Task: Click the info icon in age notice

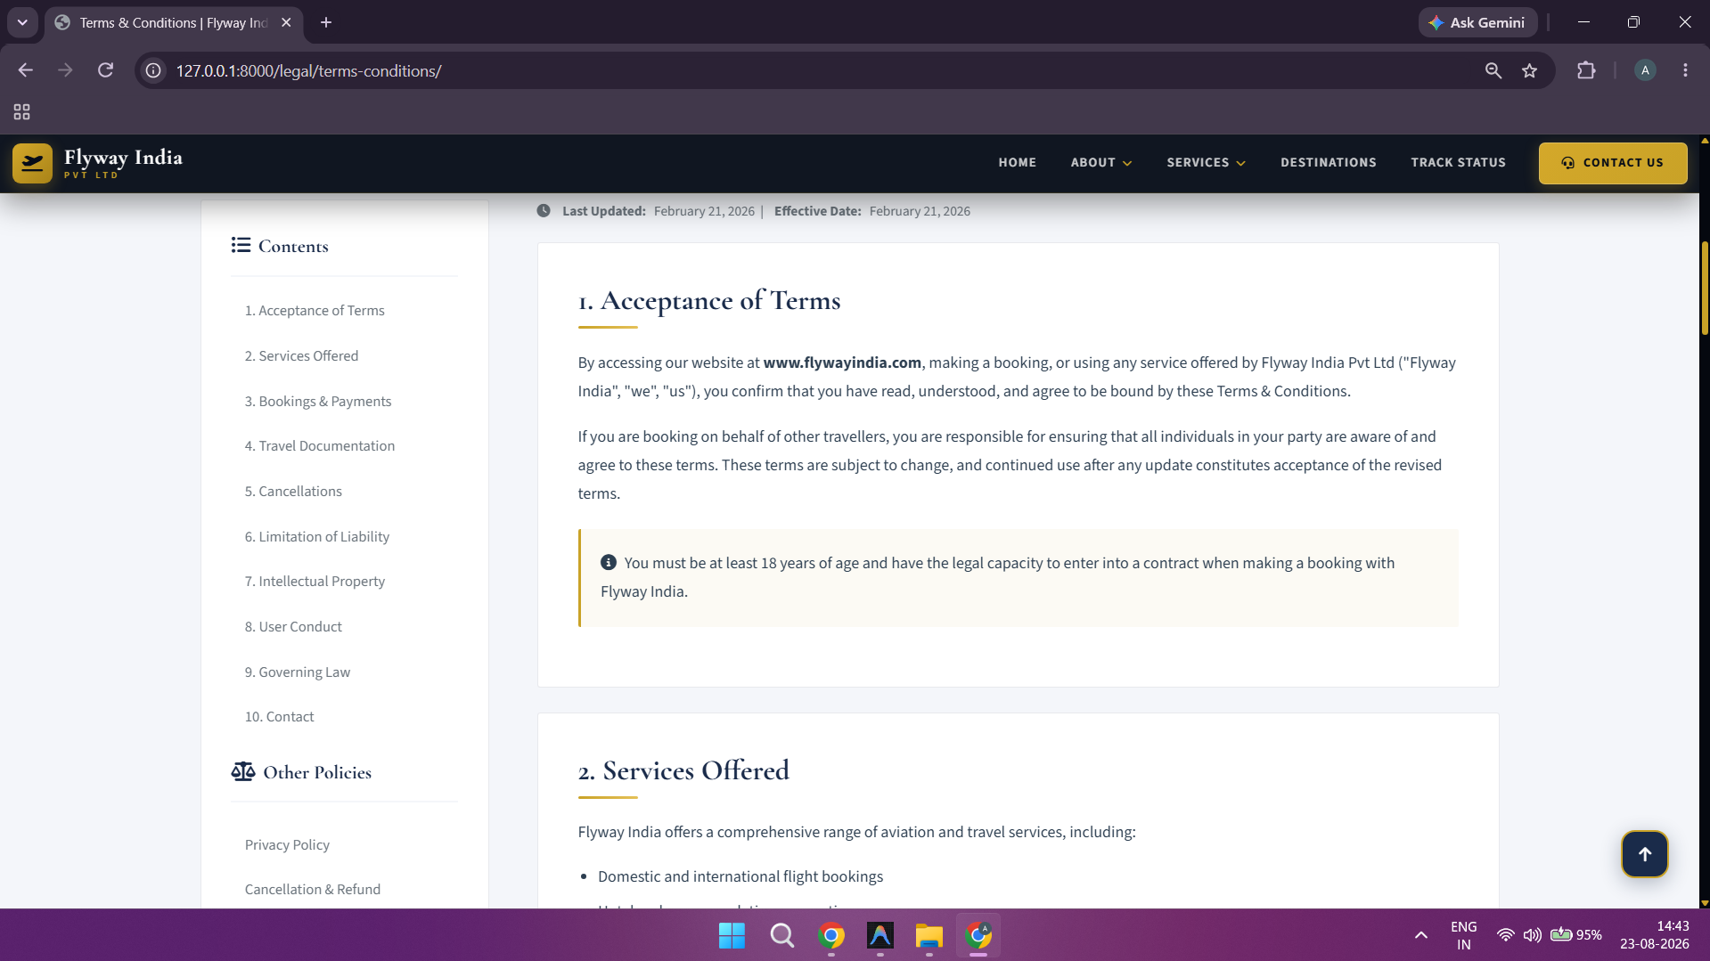Action: [x=609, y=562]
